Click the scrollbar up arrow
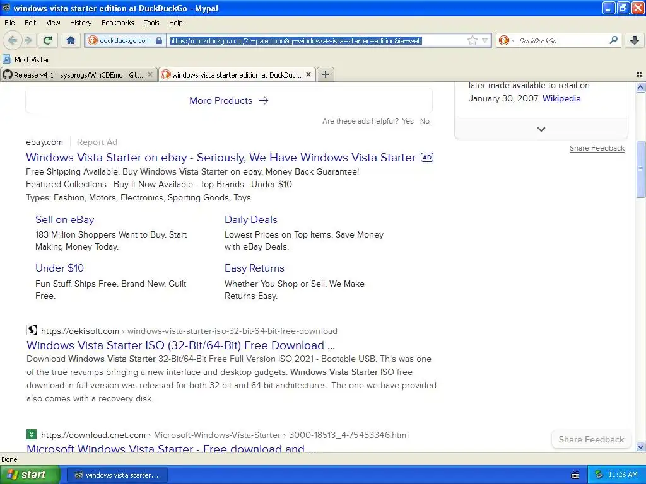The image size is (646, 484). pyautogui.click(x=640, y=87)
